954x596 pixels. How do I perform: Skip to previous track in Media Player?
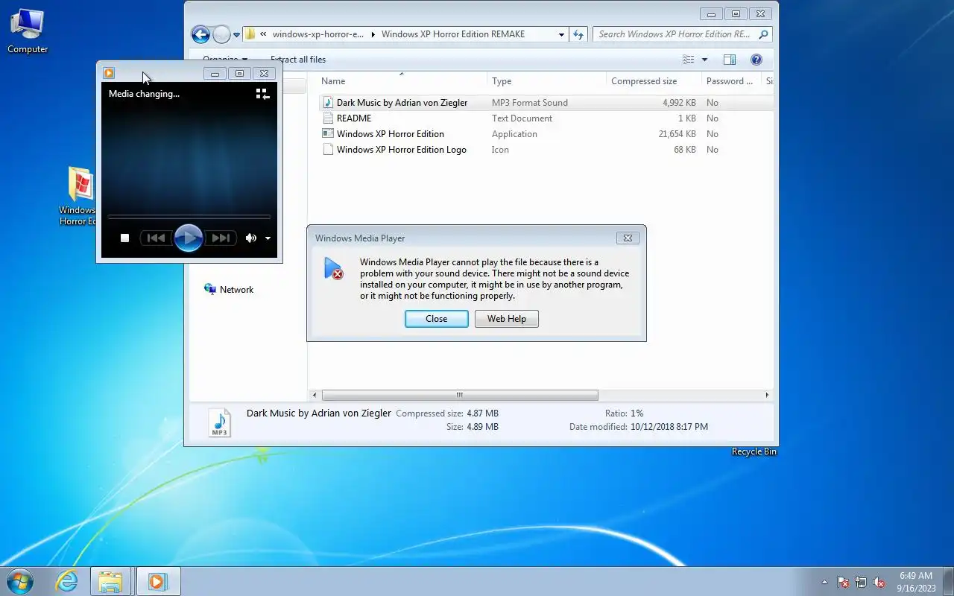click(157, 238)
